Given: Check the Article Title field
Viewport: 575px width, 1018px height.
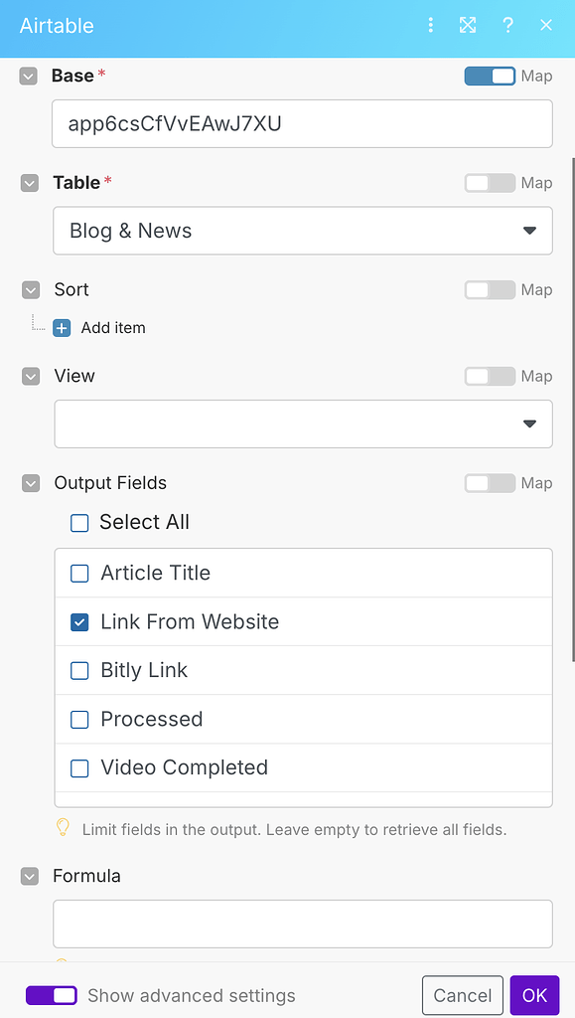Looking at the screenshot, I should pos(78,573).
